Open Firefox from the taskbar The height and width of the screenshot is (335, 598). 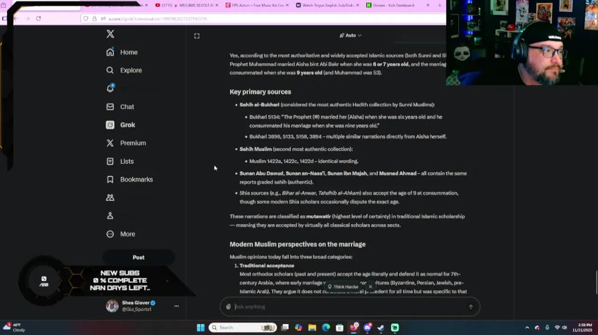353,328
